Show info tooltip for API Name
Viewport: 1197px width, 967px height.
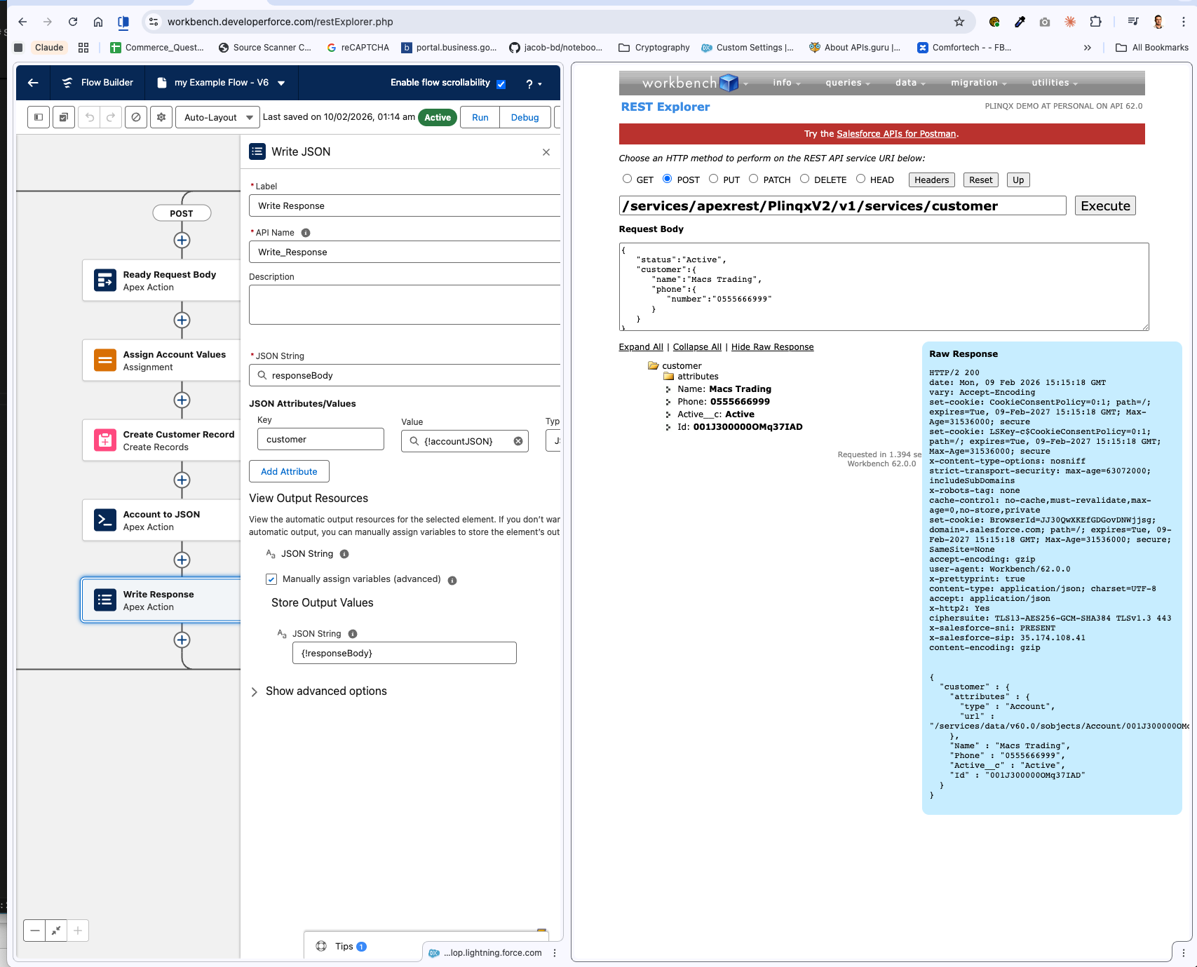tap(306, 233)
